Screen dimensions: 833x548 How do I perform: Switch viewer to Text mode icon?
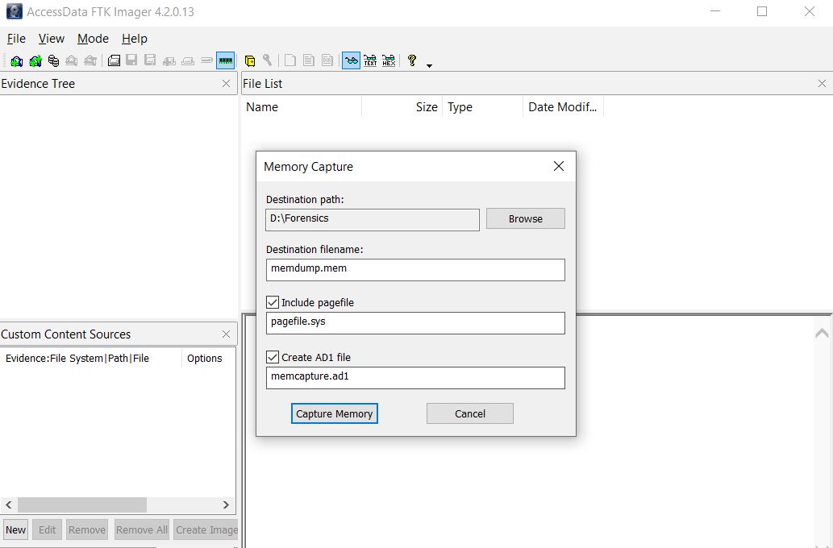(369, 60)
